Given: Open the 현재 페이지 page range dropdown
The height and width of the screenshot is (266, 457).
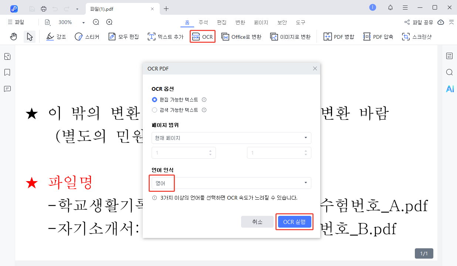Looking at the screenshot, I should (x=231, y=138).
